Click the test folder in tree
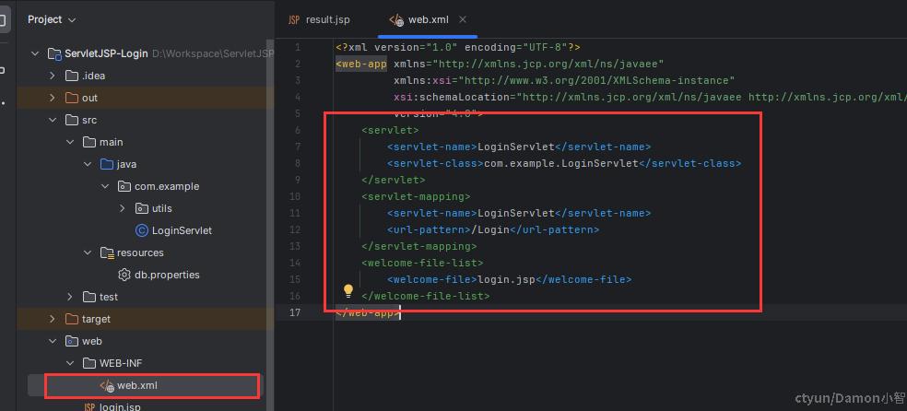 [108, 297]
